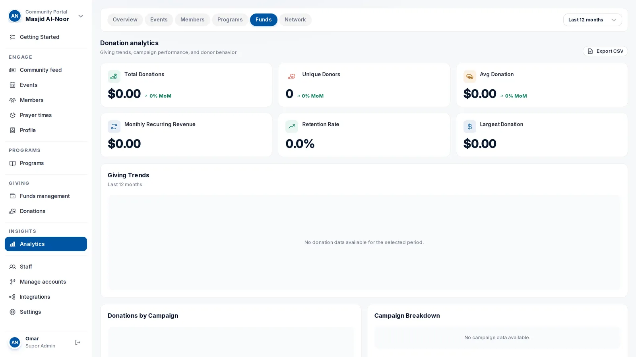Click the Prayer times moon icon
The width and height of the screenshot is (636, 357).
[x=12, y=115]
